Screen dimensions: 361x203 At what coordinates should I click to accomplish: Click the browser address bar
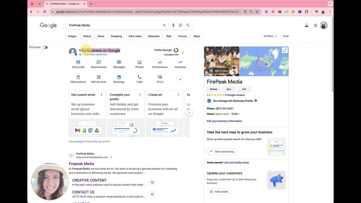coord(149,12)
